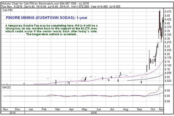
Task: Click the 'Mar' month label
Action: click(58, 109)
